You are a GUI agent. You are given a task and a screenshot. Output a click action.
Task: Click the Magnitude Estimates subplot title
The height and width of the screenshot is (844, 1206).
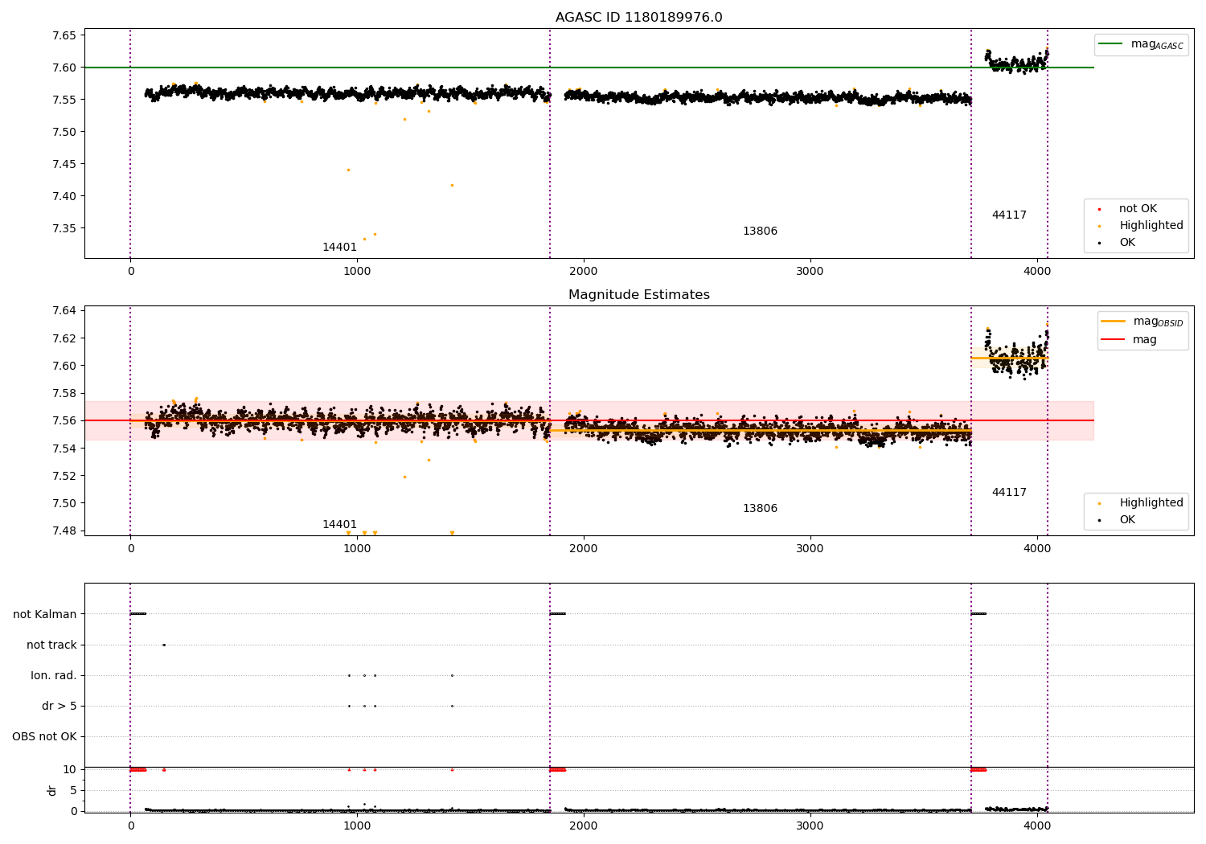coord(638,295)
